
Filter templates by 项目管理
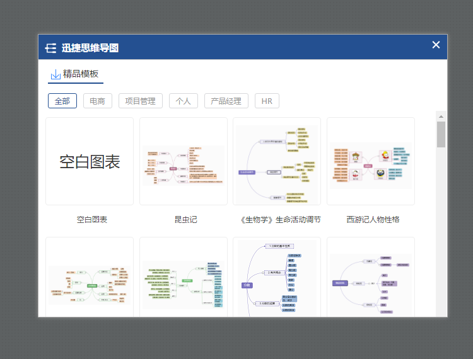[x=141, y=101]
